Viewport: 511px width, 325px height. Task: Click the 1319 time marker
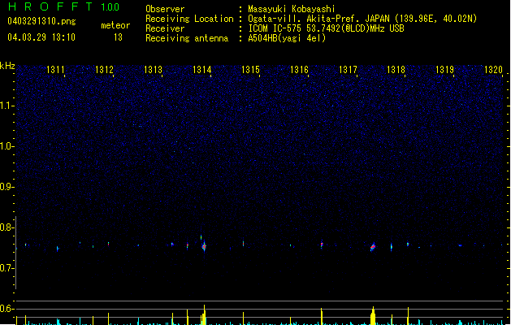tap(445, 70)
